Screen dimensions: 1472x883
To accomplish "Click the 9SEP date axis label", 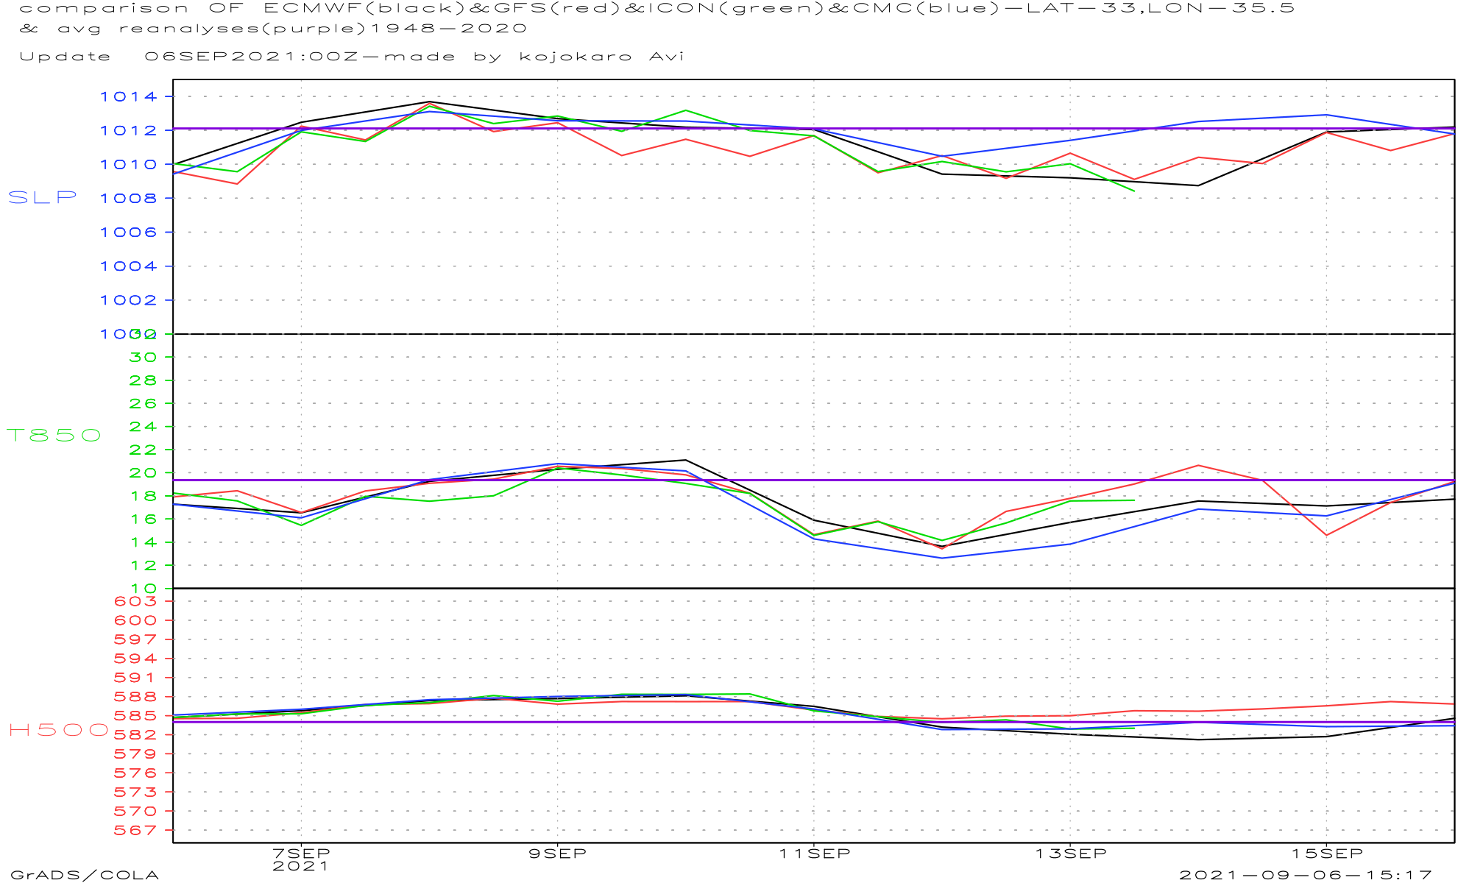I will pyautogui.click(x=557, y=854).
